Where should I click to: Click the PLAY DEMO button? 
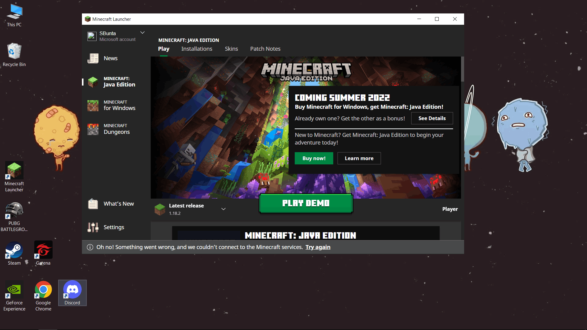(x=306, y=203)
